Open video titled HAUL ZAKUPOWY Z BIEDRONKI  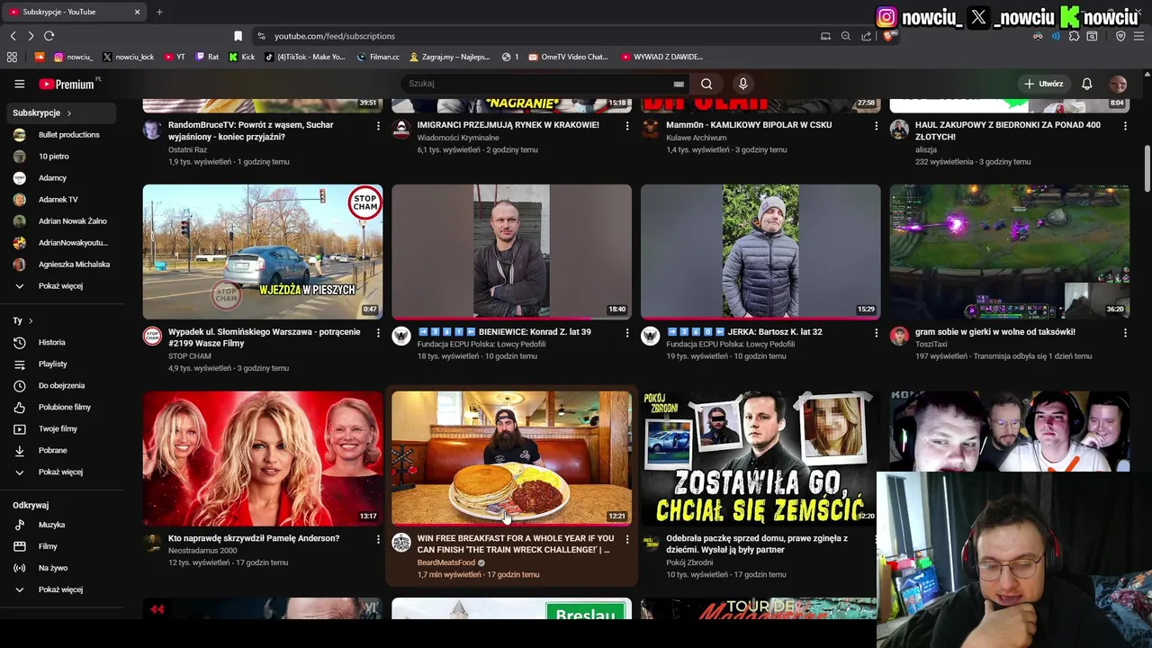click(x=1008, y=130)
